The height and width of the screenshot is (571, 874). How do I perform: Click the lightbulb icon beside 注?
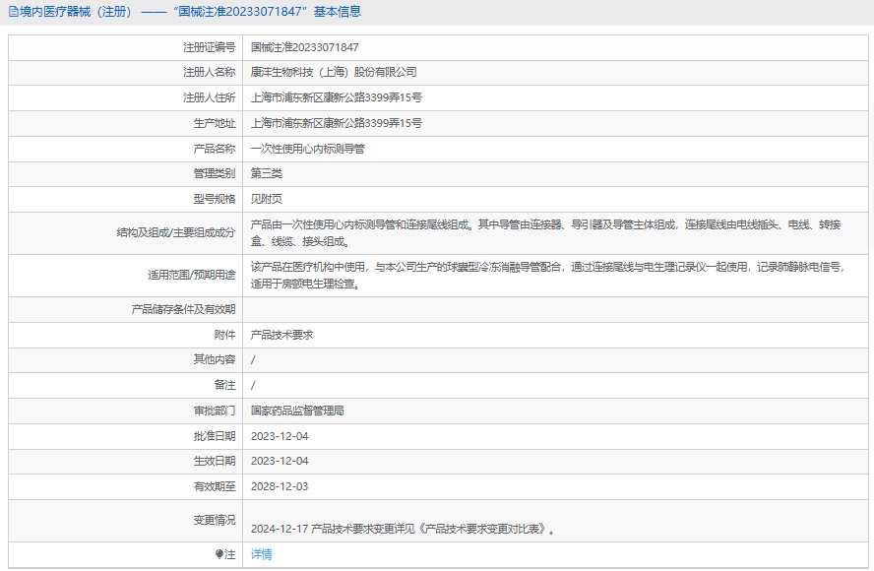point(219,554)
